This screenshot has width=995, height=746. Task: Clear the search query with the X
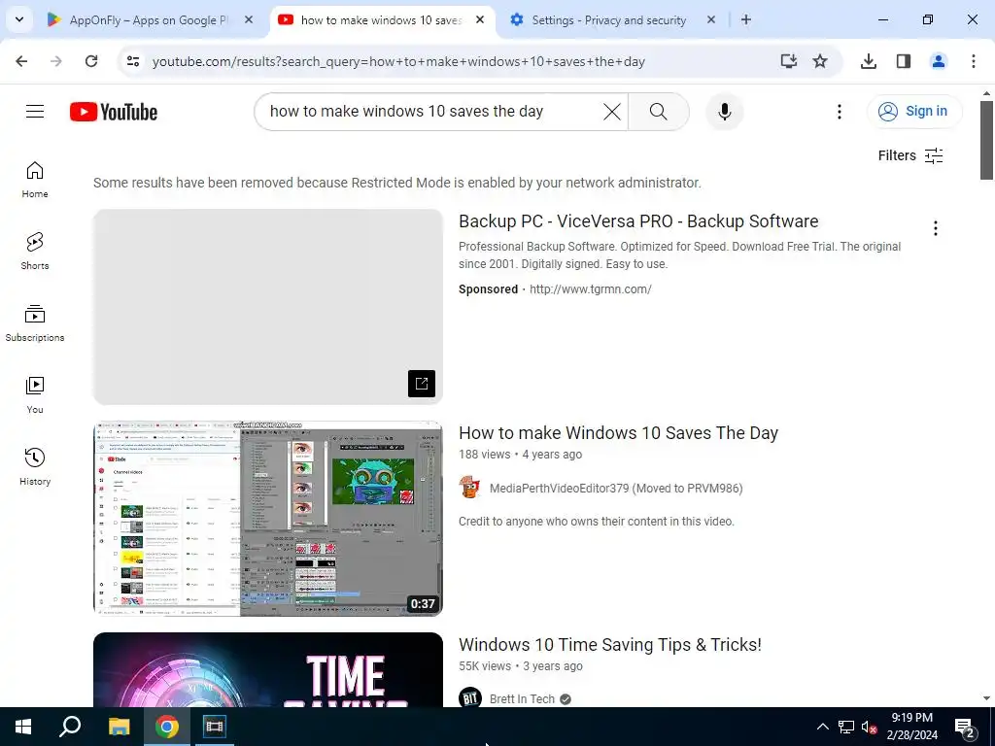pyautogui.click(x=612, y=112)
